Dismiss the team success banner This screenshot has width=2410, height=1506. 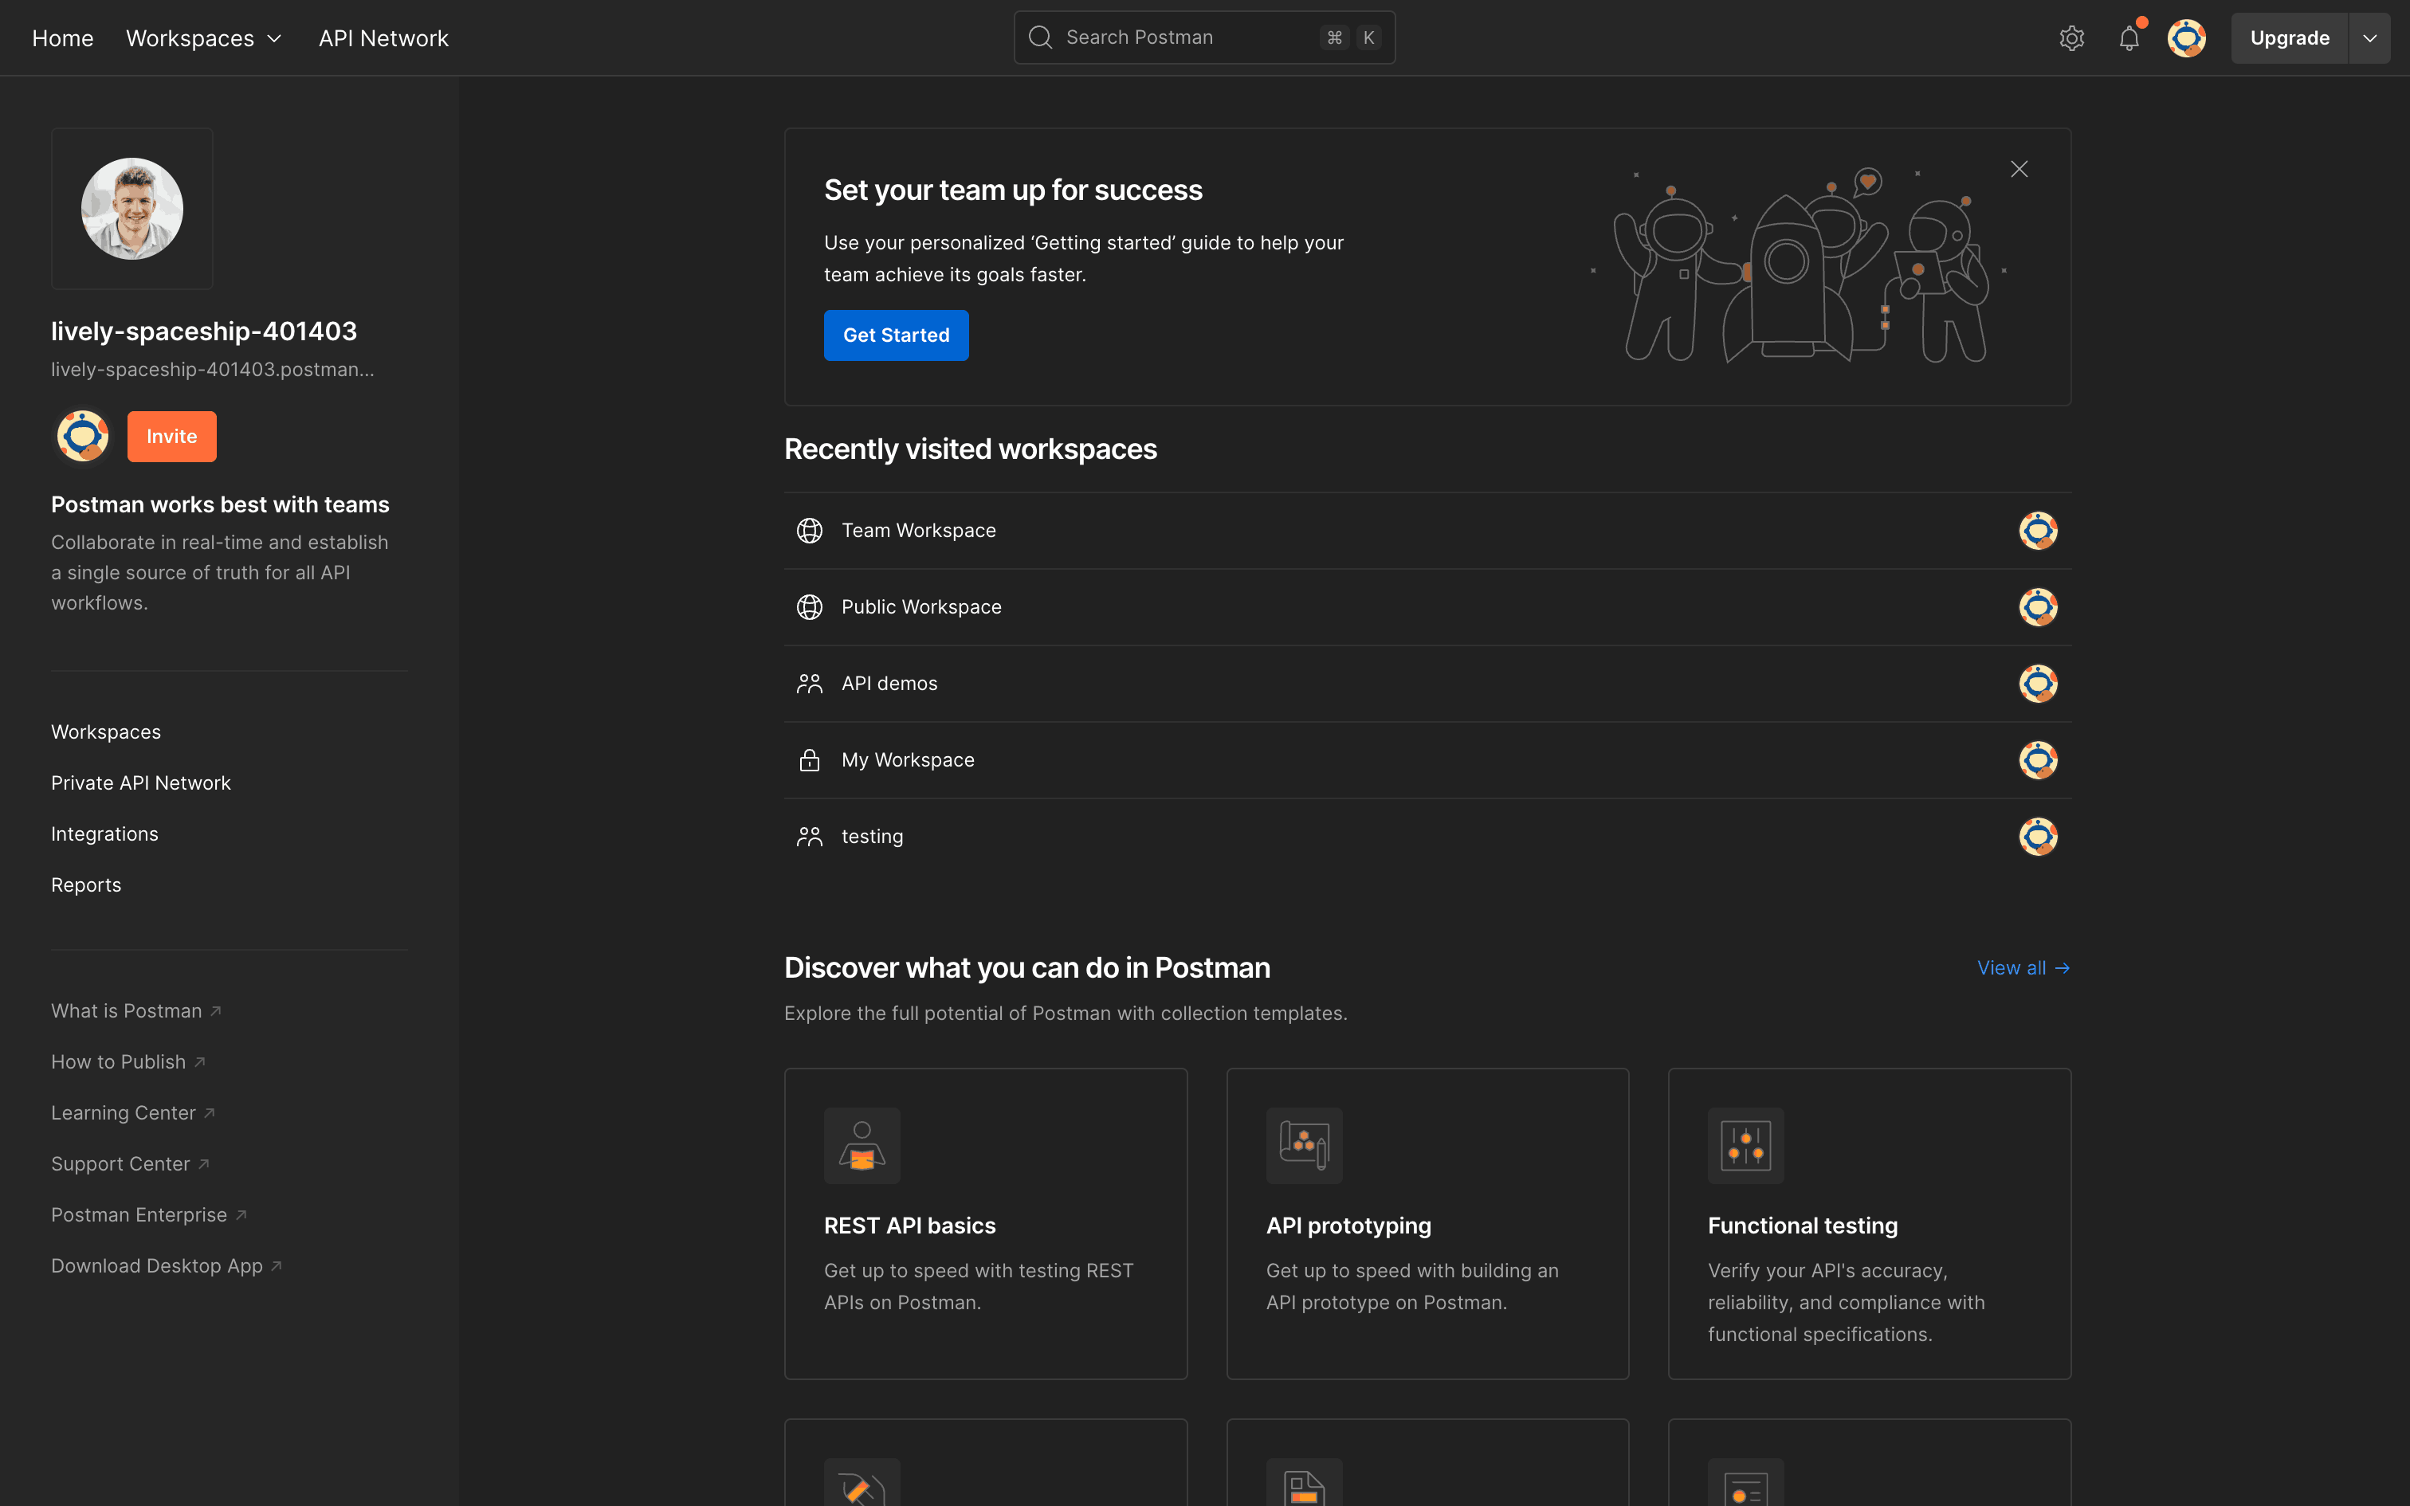[x=2019, y=169]
